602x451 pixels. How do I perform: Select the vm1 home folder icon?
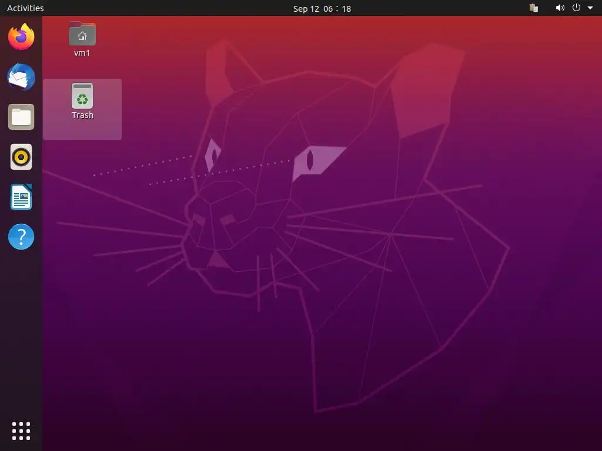[x=82, y=33]
